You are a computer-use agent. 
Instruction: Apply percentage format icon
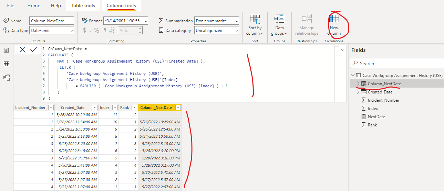(x=96, y=31)
